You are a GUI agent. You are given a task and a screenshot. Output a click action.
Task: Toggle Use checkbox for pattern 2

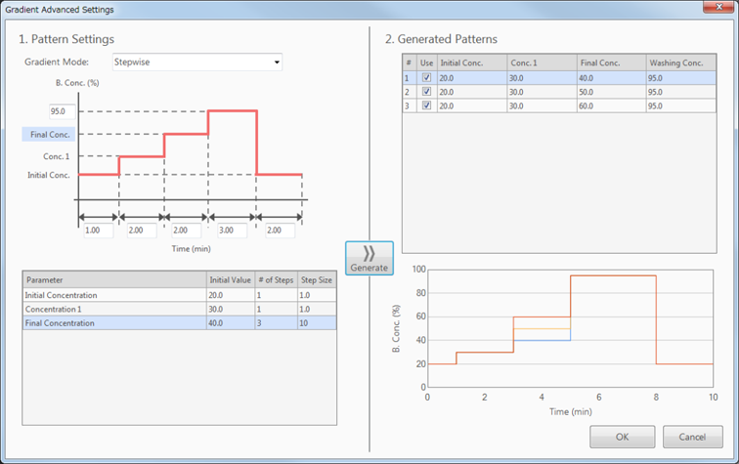click(426, 91)
